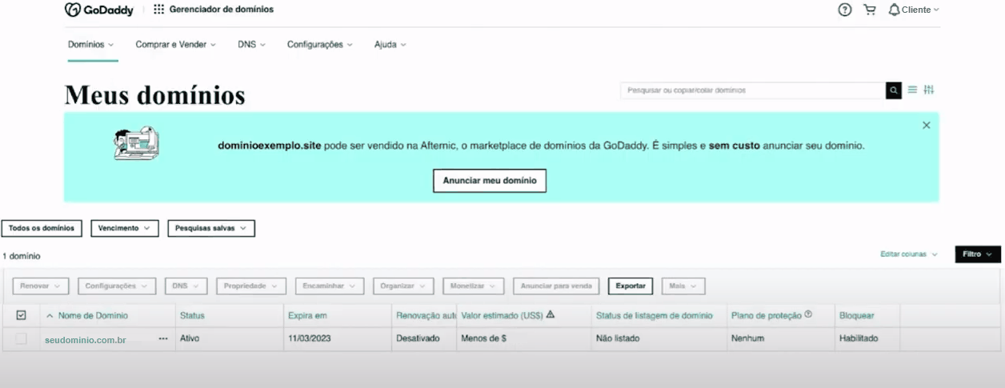Click the Exportar button
This screenshot has height=388, width=1005.
(631, 286)
